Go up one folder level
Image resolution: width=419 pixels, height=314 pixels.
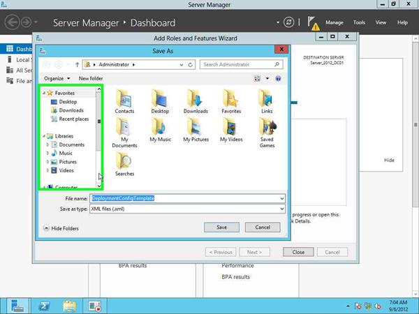(77, 65)
